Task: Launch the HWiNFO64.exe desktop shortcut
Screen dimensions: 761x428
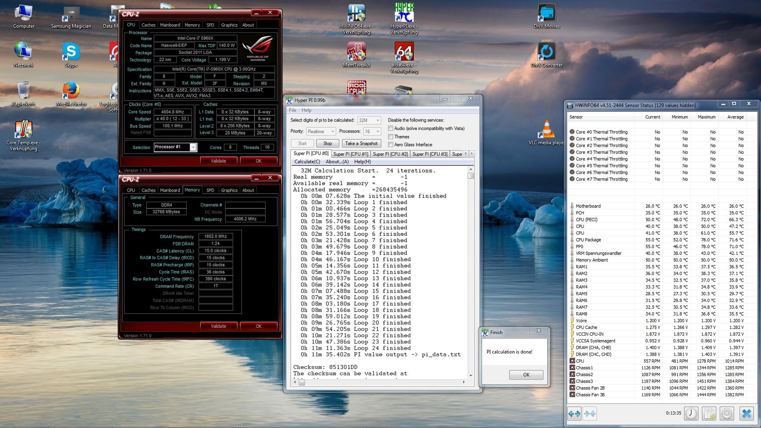Action: click(x=356, y=19)
